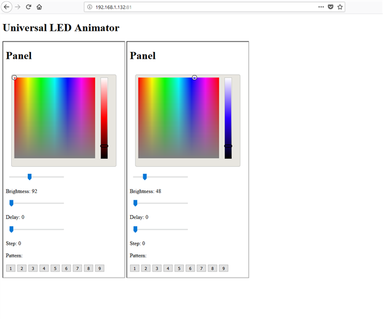Click the right picker's circular color marker
The width and height of the screenshot is (383, 319).
tap(195, 77)
